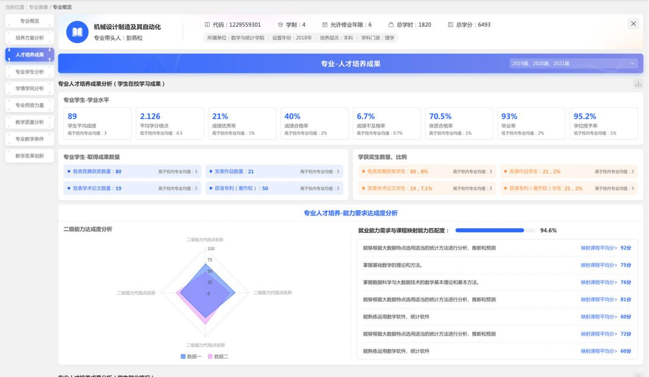Click 发表作品学生：21，2% item
Screen dimensions: 649x377
pyautogui.click(x=570, y=171)
